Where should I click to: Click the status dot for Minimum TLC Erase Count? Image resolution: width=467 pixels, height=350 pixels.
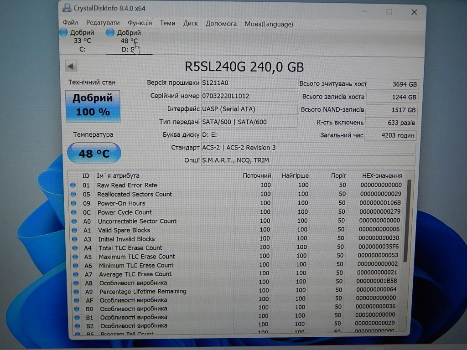point(76,266)
